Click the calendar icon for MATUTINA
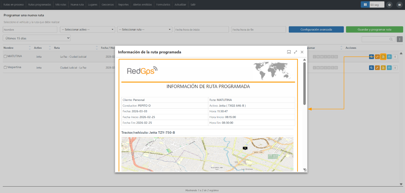The image size is (405, 193). click(x=389, y=57)
